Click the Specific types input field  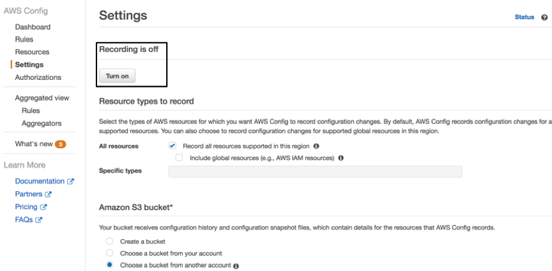coord(315,171)
